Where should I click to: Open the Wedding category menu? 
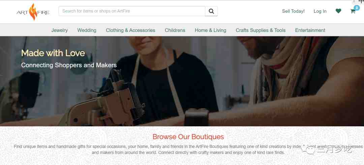point(87,30)
